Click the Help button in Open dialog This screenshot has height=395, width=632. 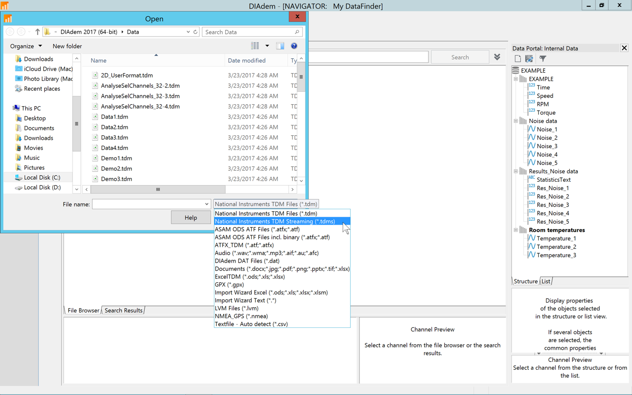click(191, 217)
